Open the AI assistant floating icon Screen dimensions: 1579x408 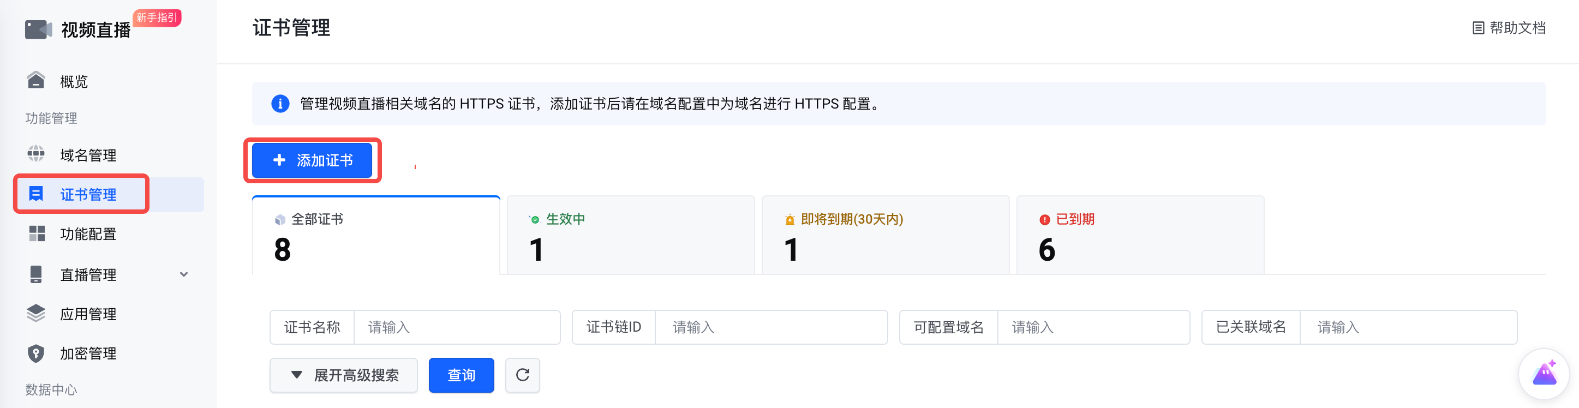[1544, 373]
